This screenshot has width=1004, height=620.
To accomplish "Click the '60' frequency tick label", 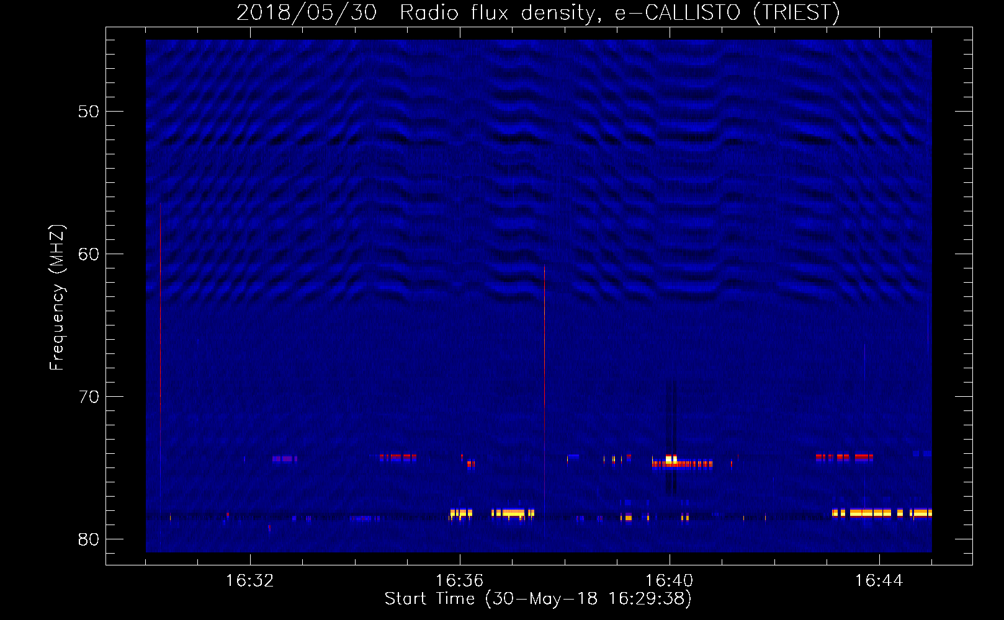I will (89, 254).
